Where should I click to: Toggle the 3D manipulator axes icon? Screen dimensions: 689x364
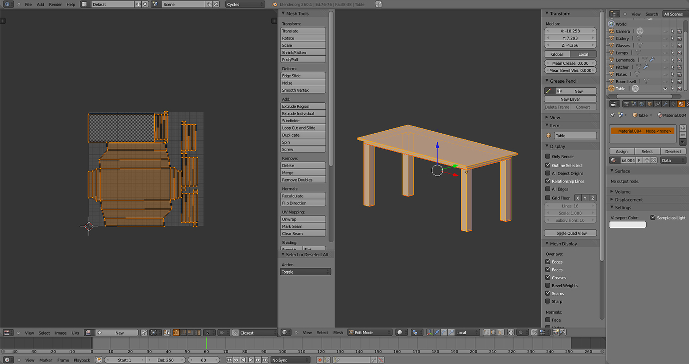tap(429, 332)
